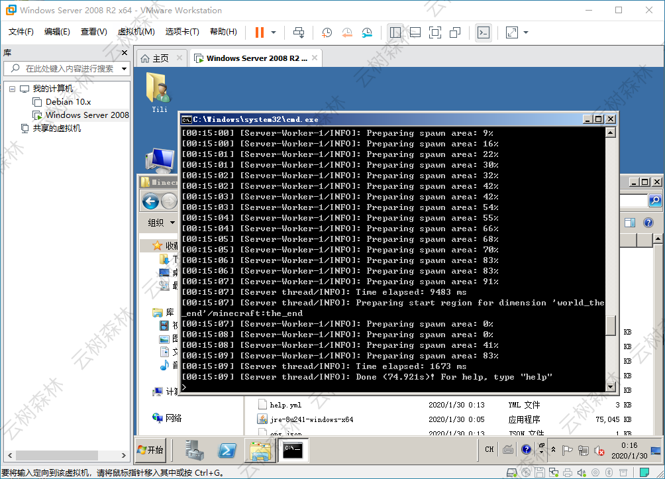Toggle the library sidebar view
Screen dimensions: 665x479
395,32
